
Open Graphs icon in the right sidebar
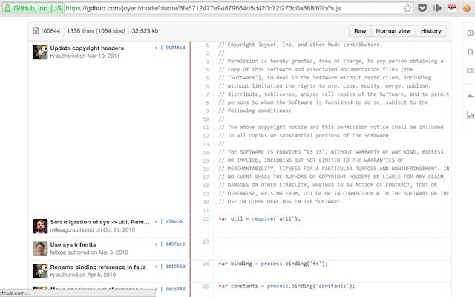pyautogui.click(x=470, y=115)
